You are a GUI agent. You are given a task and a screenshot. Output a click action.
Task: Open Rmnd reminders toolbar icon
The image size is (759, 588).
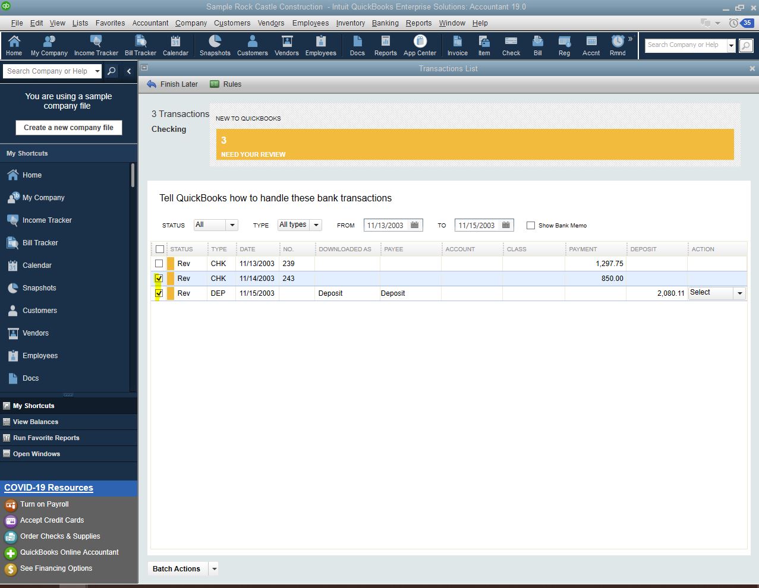[618, 45]
